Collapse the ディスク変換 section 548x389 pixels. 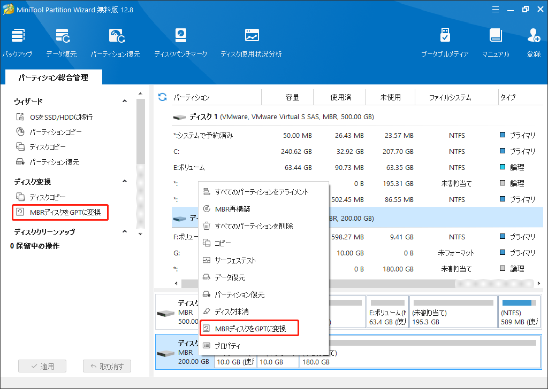[124, 182]
